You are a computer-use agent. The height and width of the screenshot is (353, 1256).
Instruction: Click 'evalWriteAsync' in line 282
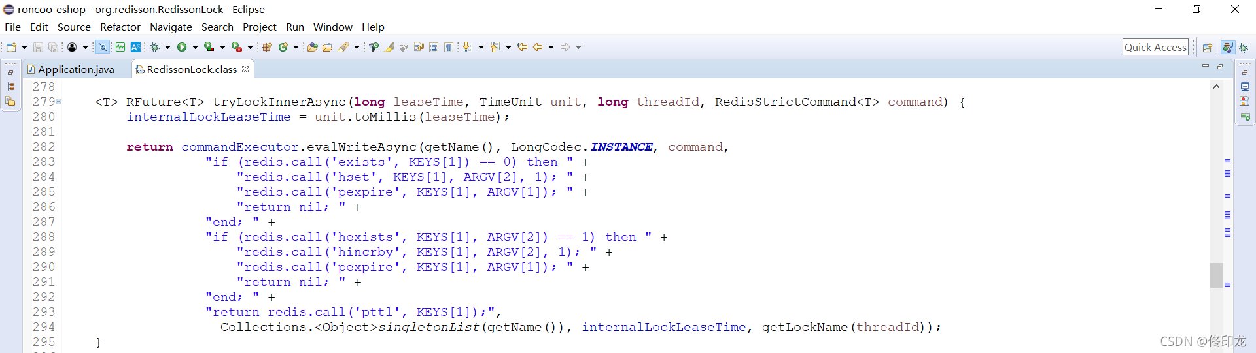[x=362, y=147]
